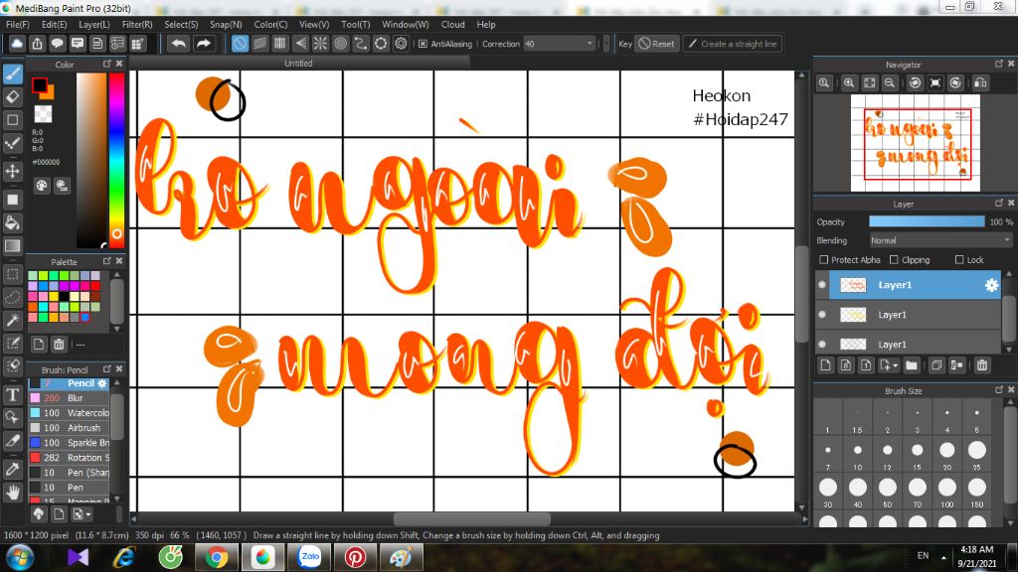Click the zoom in icon in Navigator

(x=849, y=83)
